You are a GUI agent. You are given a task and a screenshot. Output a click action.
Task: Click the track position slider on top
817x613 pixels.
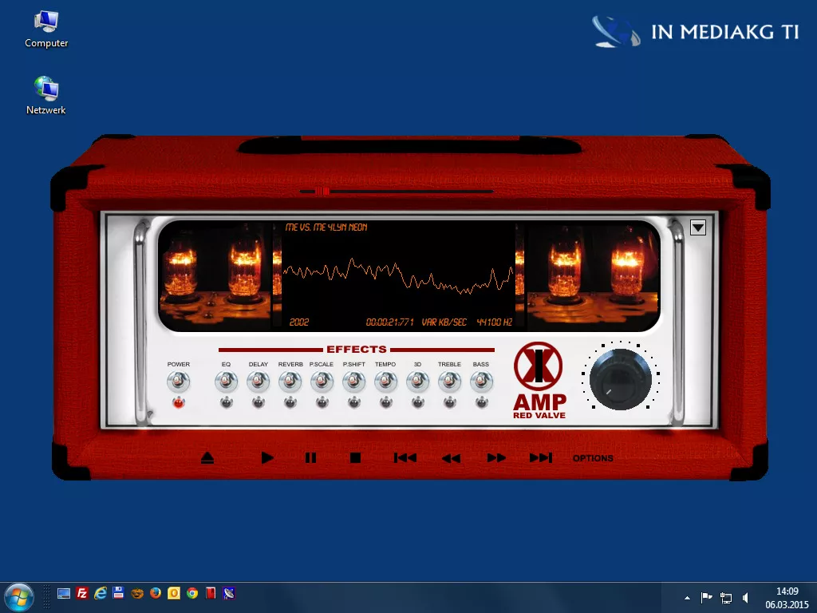pyautogui.click(x=322, y=192)
